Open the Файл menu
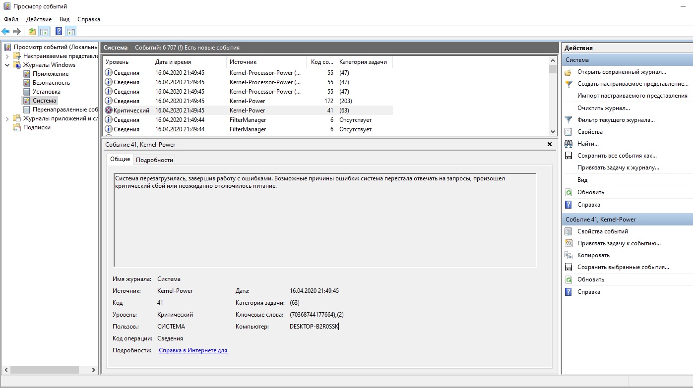Image resolution: width=693 pixels, height=388 pixels. [x=11, y=19]
